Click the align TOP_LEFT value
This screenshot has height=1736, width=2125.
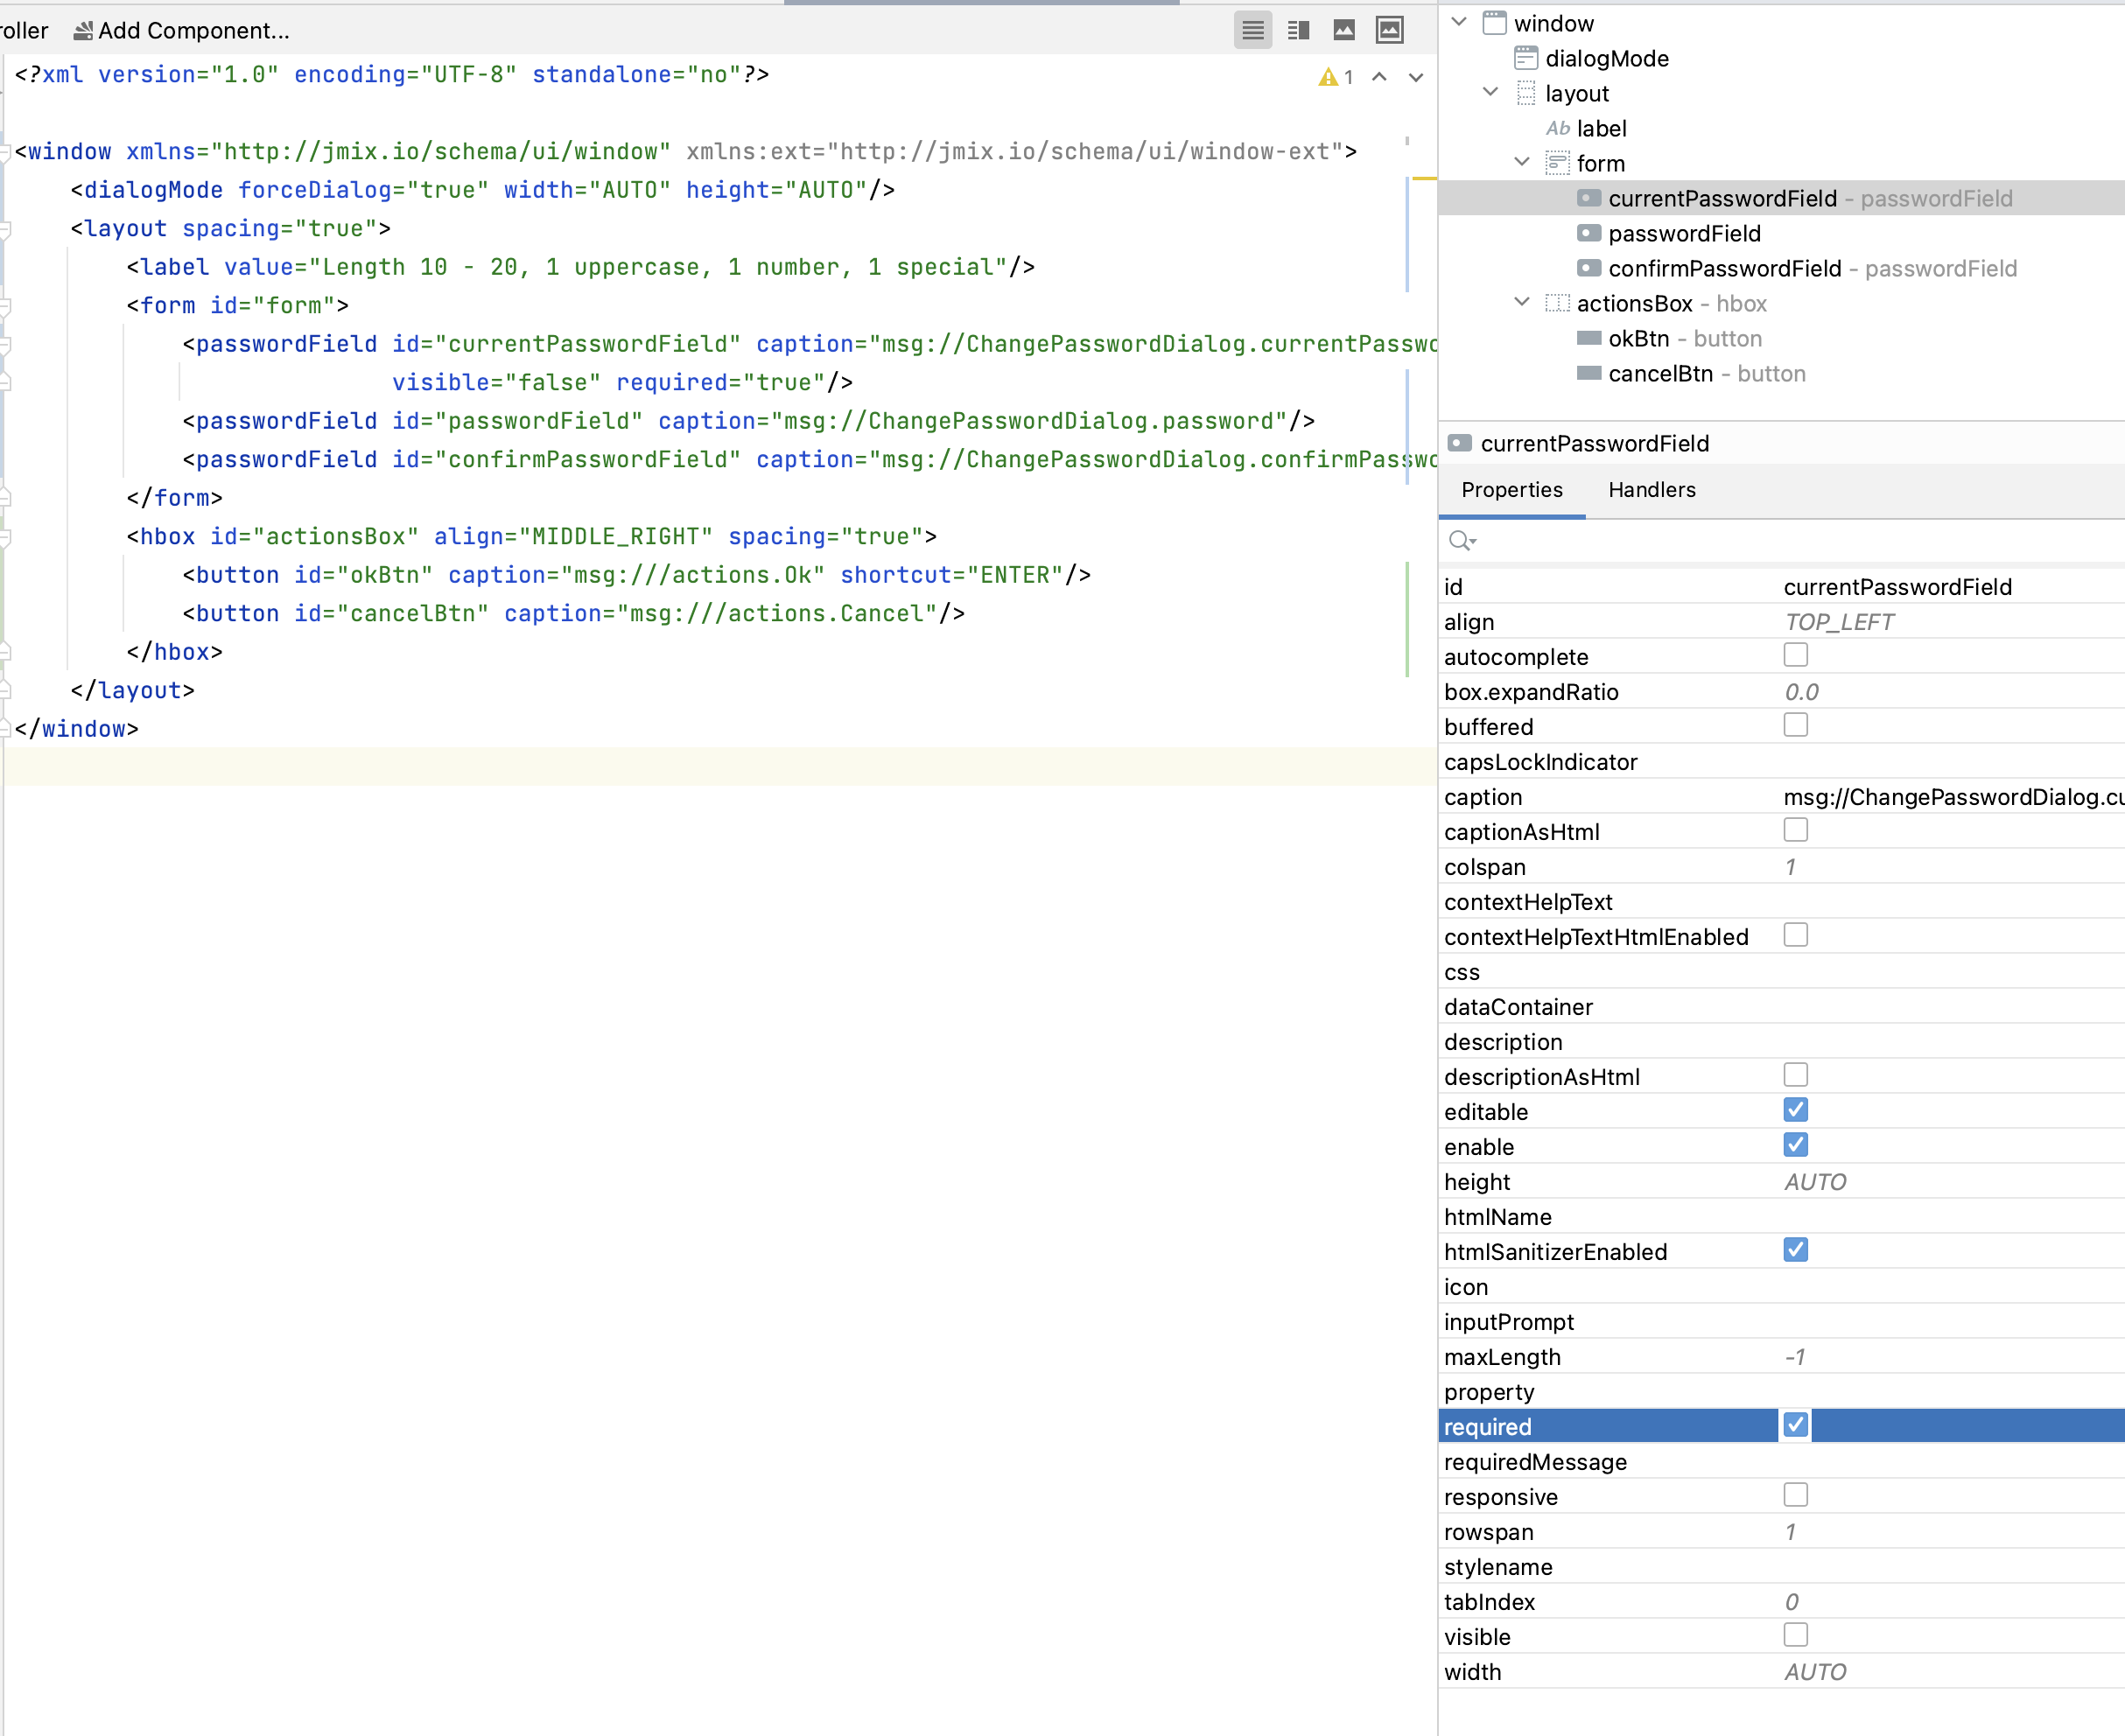1838,622
